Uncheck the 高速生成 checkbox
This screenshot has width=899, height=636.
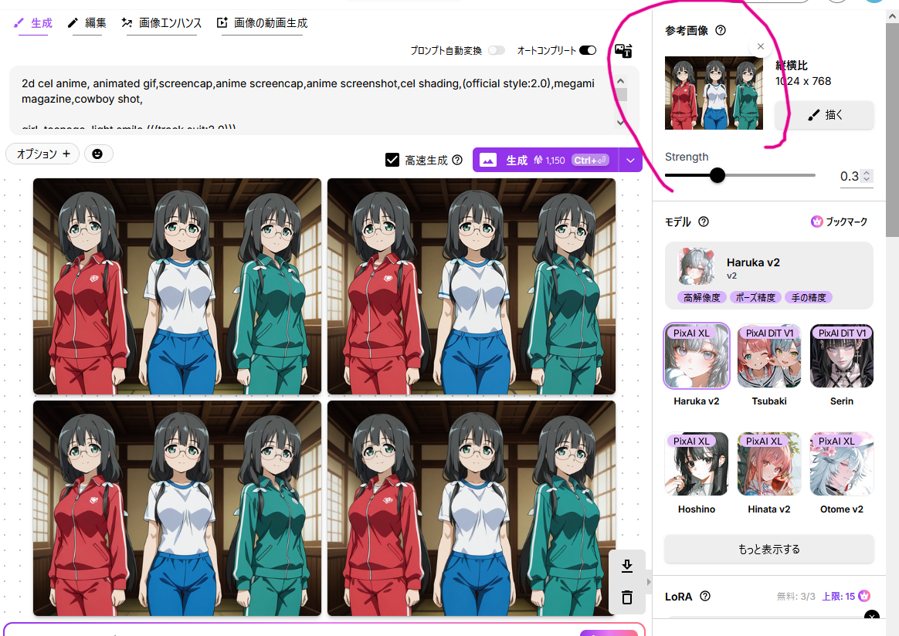click(x=392, y=160)
